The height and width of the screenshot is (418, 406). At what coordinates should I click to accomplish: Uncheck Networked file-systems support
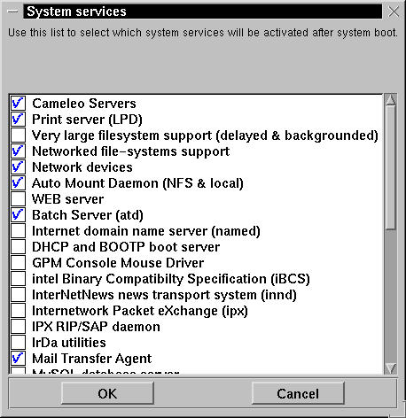click(19, 151)
